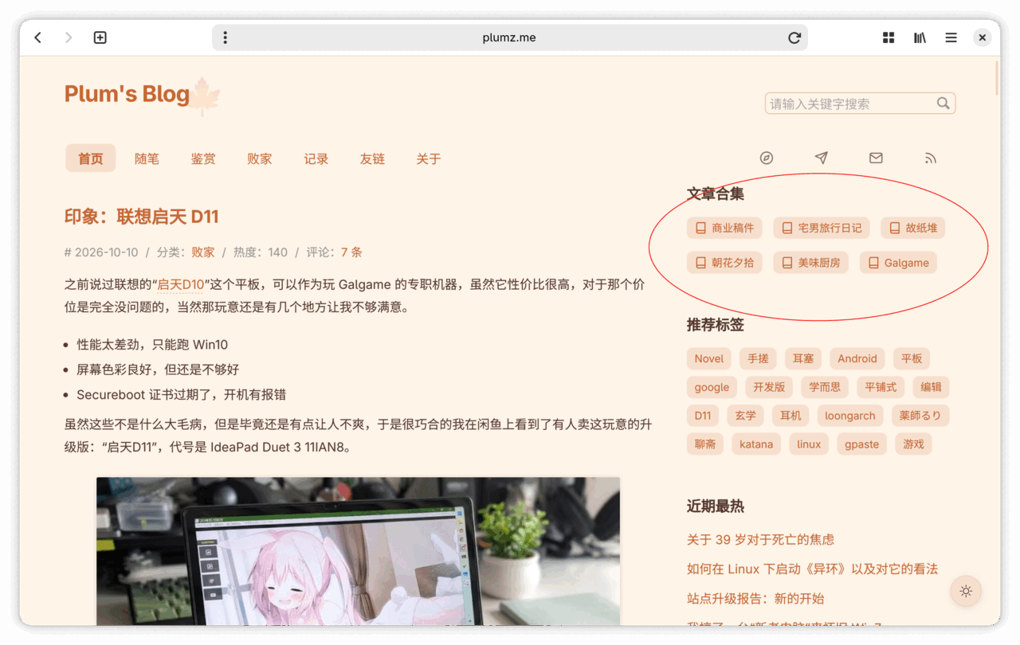Reload the plumz.me page

click(x=794, y=37)
